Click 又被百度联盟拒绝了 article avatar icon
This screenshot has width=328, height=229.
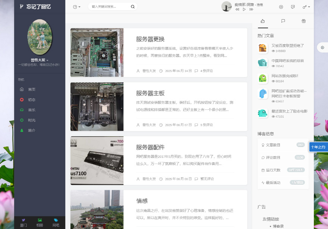(263, 48)
